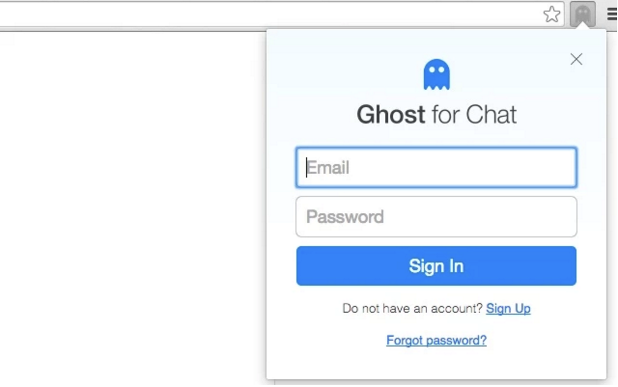Select the Password input field
Screen dimensions: 618x387
436,217
